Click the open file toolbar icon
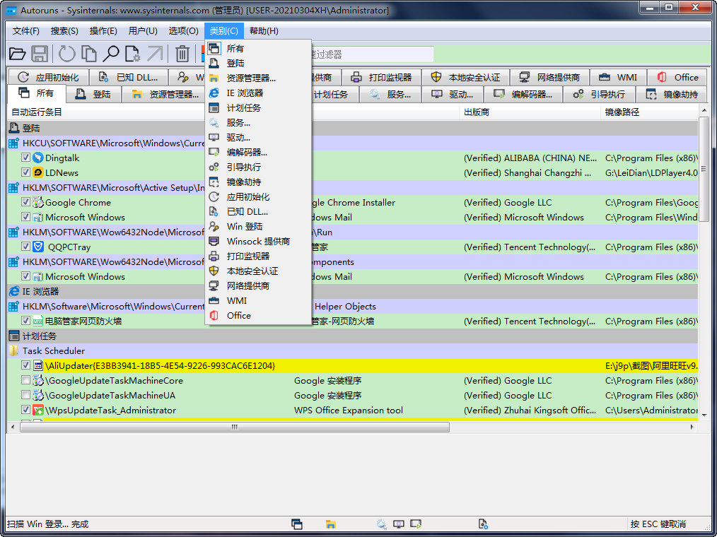 click(18, 54)
